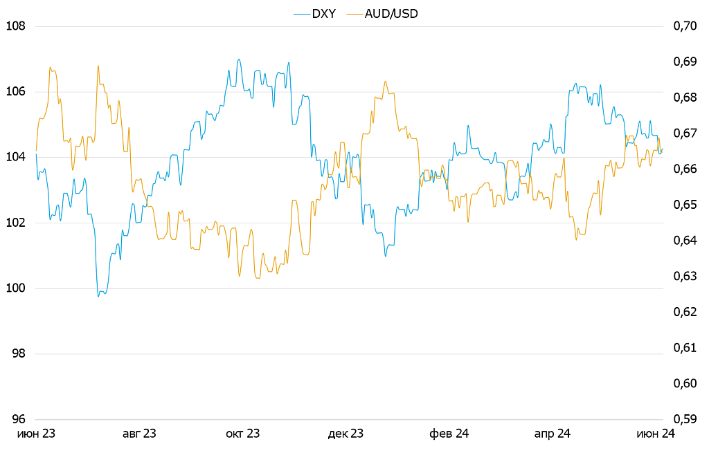709x453 pixels.
Task: Click the 'июн 23' date label
Action: tap(36, 434)
